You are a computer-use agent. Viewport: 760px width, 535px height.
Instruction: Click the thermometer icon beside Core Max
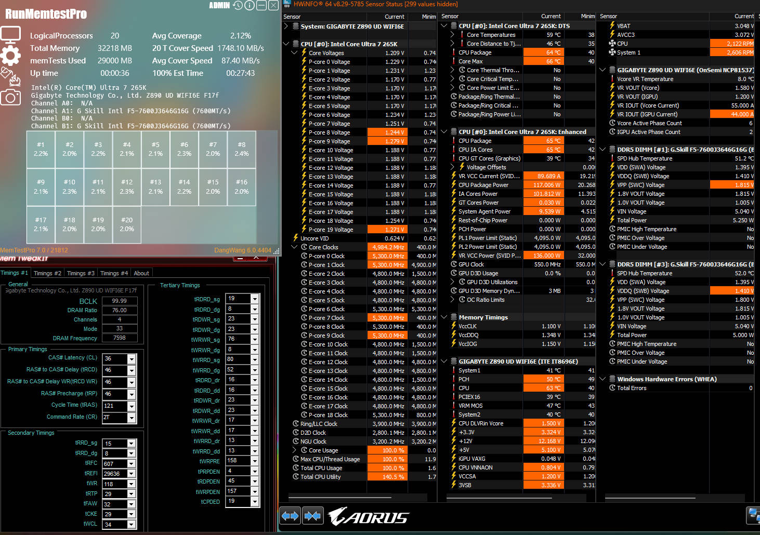(454, 61)
